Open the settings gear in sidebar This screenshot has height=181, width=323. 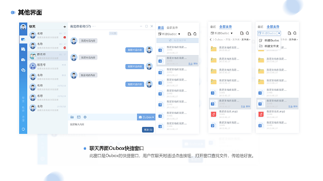[23, 70]
